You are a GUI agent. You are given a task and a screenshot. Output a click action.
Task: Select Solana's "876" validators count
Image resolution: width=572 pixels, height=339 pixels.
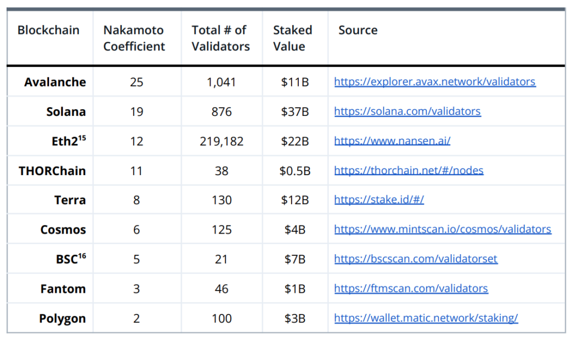221,112
